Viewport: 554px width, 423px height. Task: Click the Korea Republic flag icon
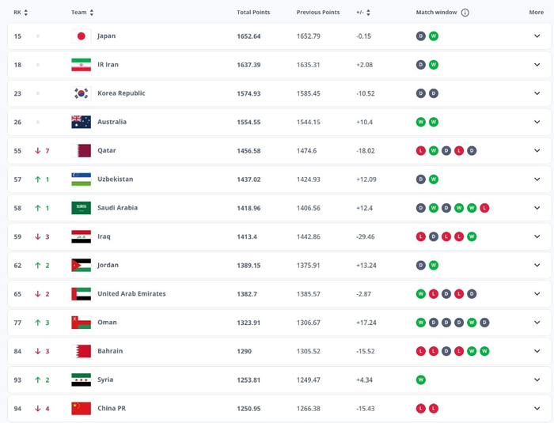click(x=81, y=93)
